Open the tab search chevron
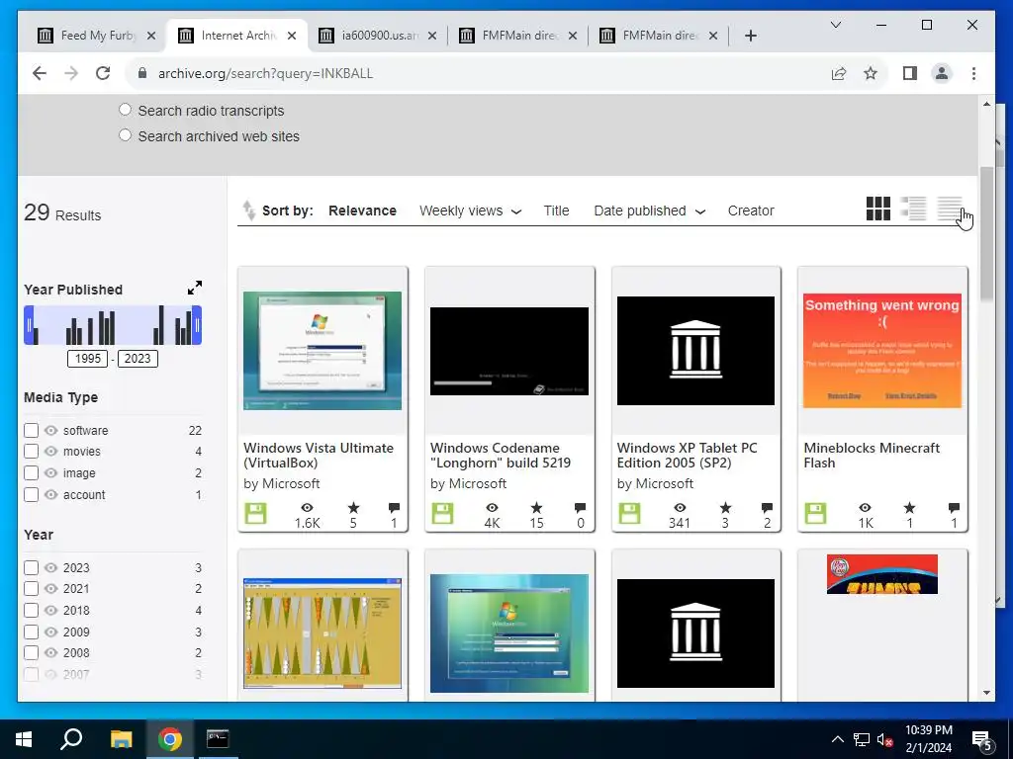 (835, 25)
